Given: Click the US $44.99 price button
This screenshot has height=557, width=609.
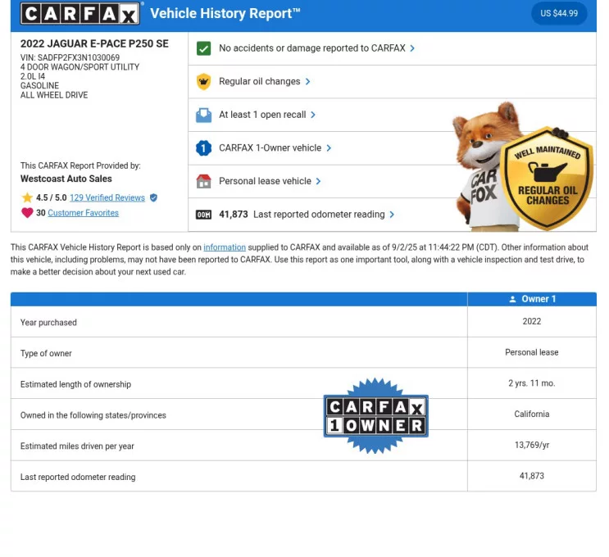Looking at the screenshot, I should (559, 14).
